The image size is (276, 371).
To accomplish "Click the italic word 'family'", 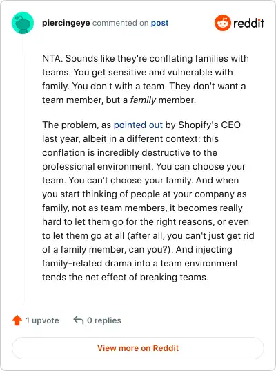I will click(143, 100).
